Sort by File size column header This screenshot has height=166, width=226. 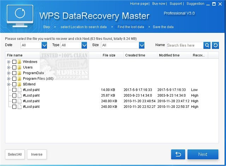point(112,55)
